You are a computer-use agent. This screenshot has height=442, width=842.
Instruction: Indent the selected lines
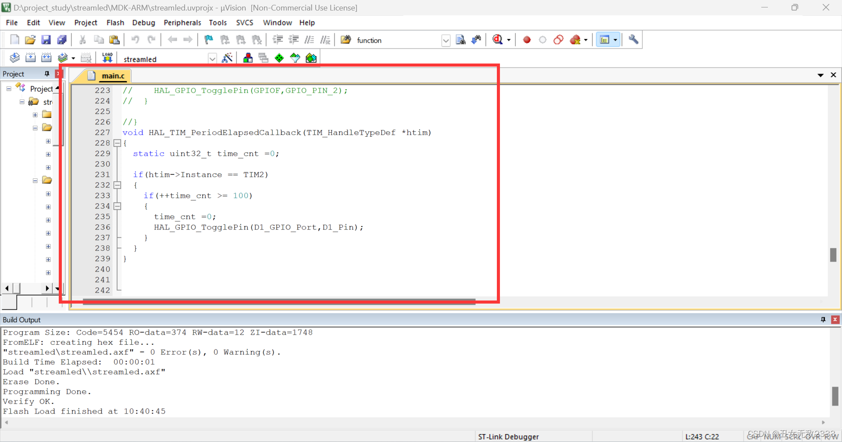(278, 40)
